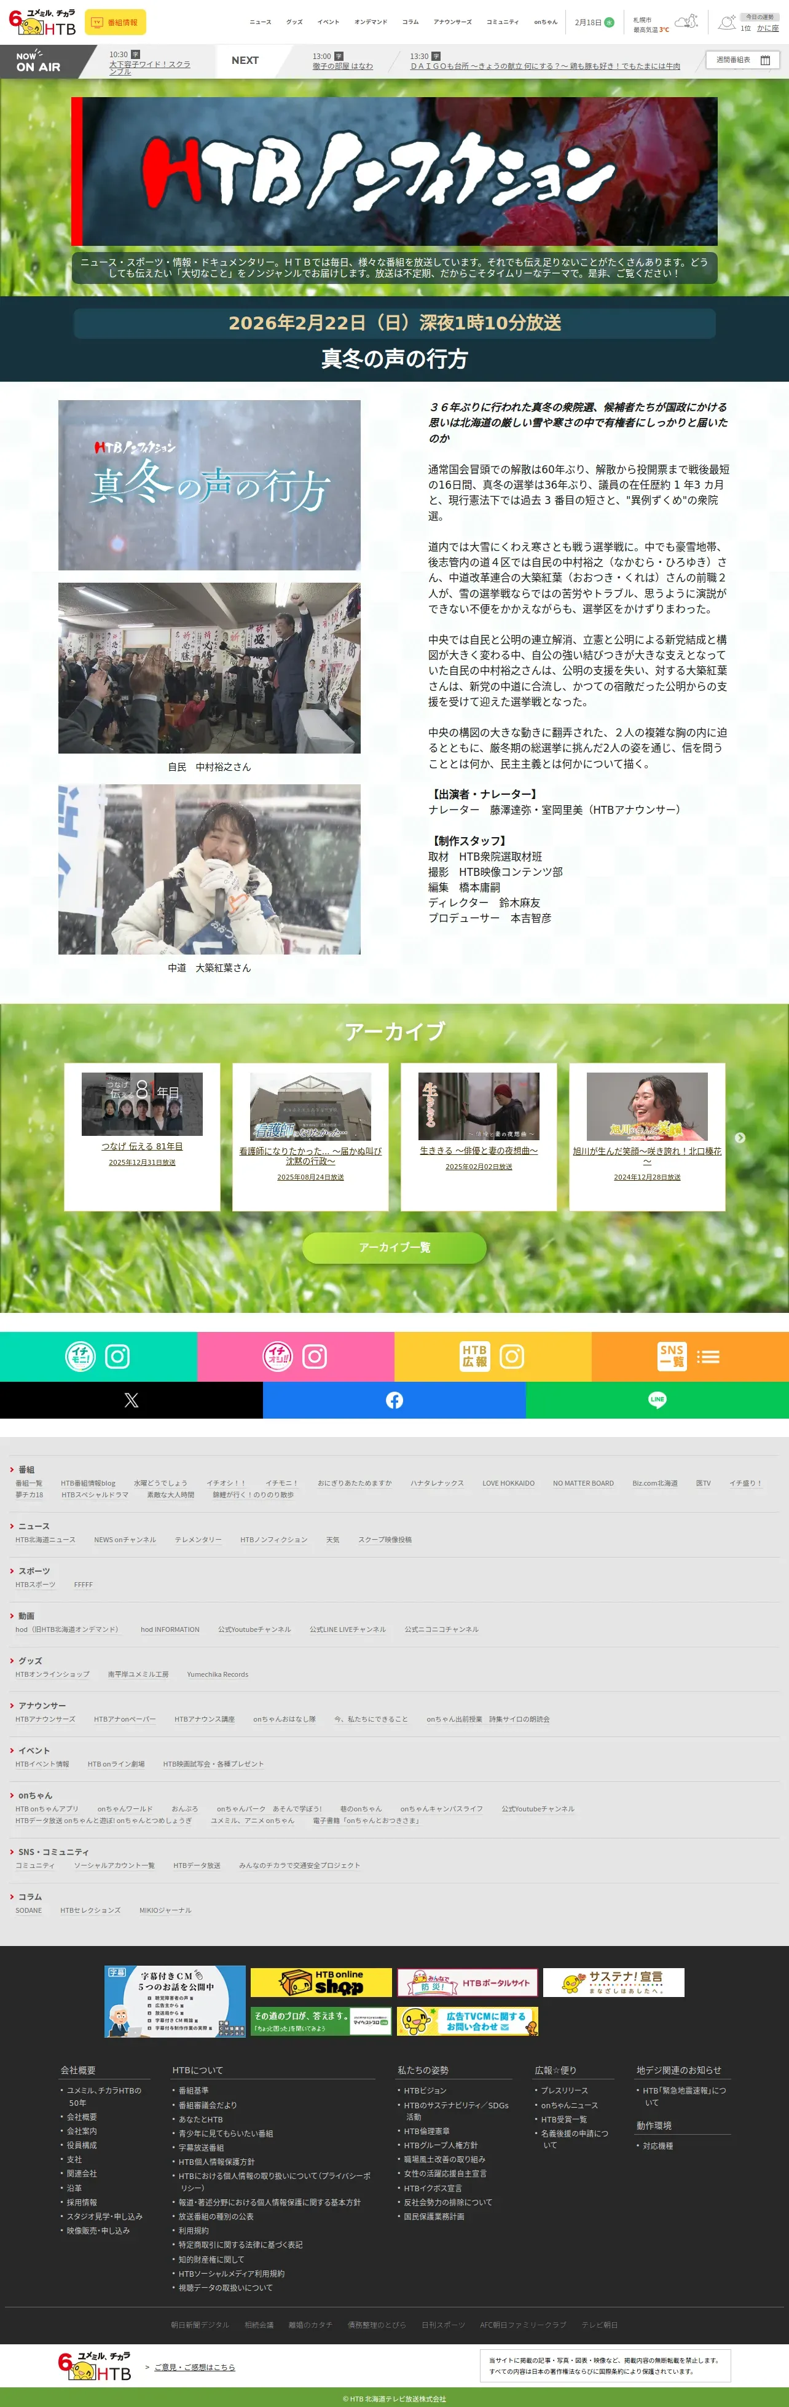Viewport: 789px width, 2407px height.
Task: Open イチモニ Instagram icon
Action: (117, 1356)
